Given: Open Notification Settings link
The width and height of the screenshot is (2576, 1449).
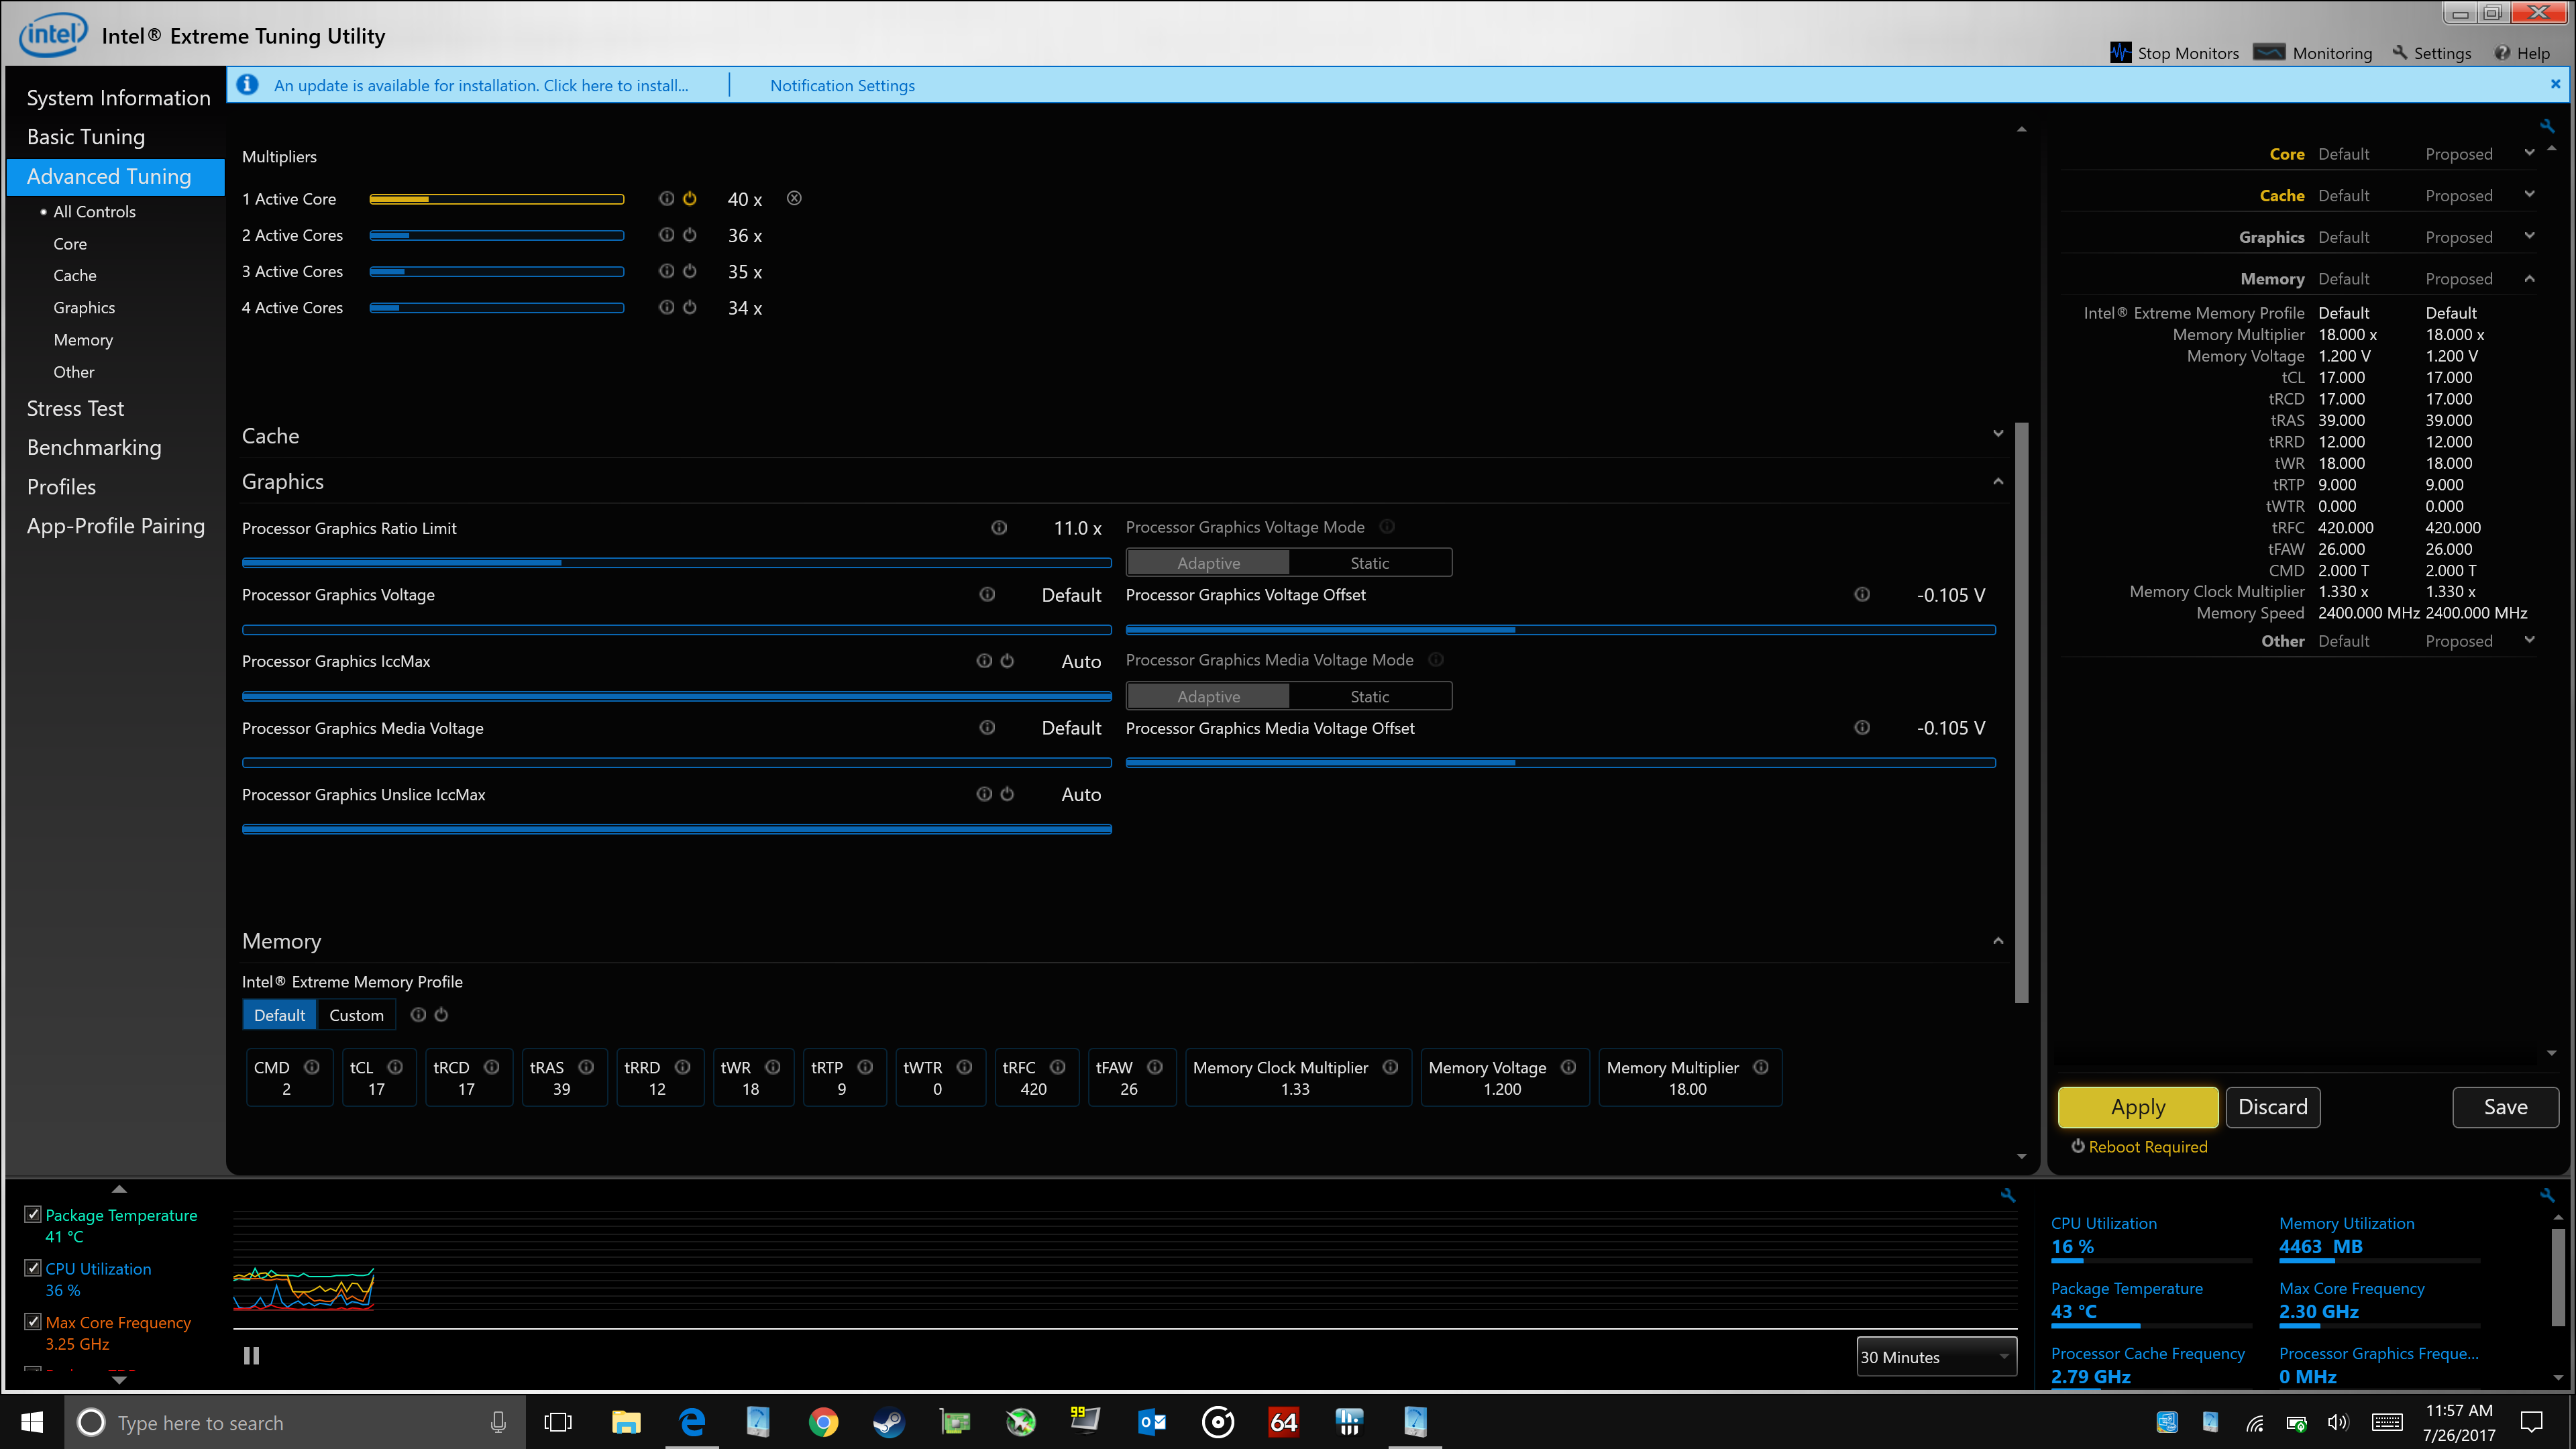Looking at the screenshot, I should point(842,85).
